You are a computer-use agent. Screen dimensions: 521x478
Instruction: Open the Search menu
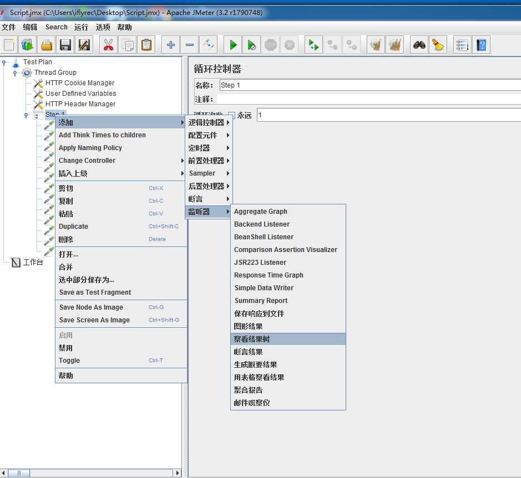pyautogui.click(x=57, y=27)
